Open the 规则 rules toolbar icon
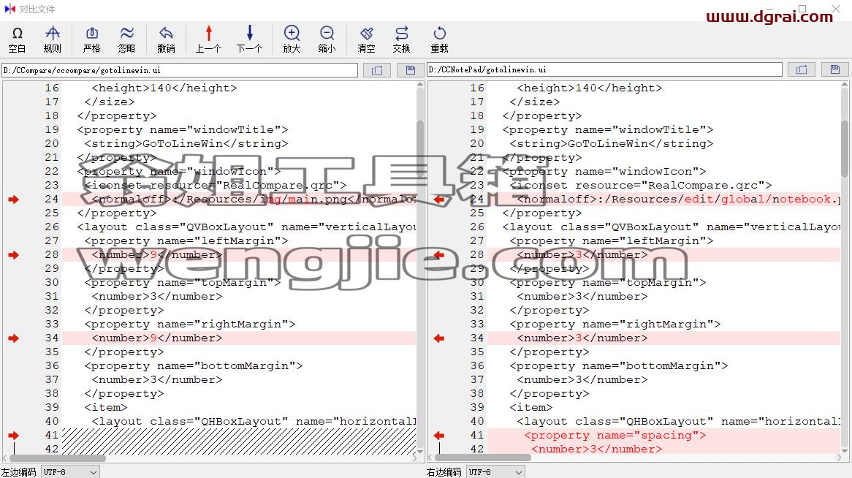Screen dimensions: 852x478 52,39
